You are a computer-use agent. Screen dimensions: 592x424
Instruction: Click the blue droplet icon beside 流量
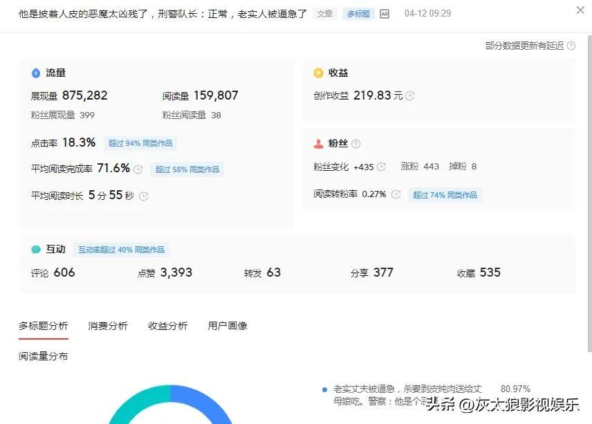(36, 73)
